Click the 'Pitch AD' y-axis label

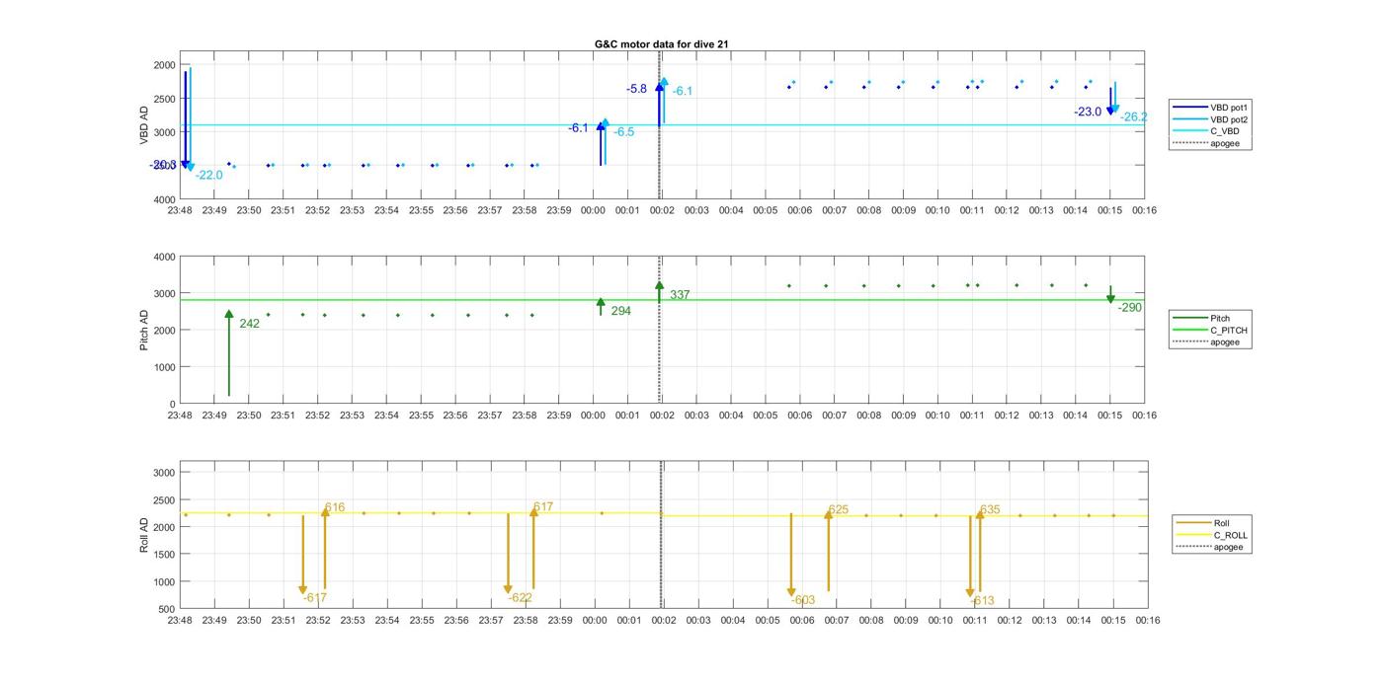(x=145, y=329)
